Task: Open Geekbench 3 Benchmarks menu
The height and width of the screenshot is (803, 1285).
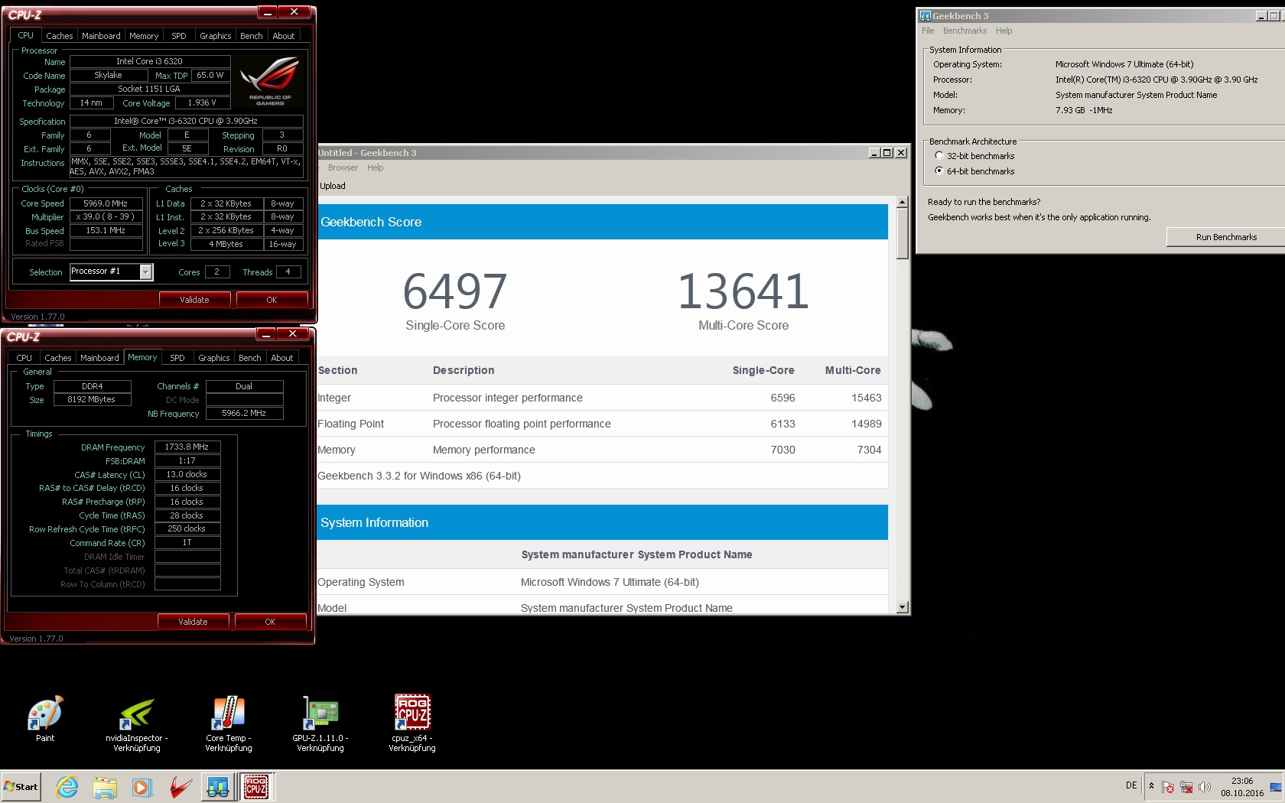Action: click(x=965, y=31)
